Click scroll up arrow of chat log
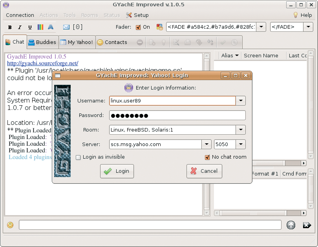This screenshot has width=318, height=247. (207, 56)
